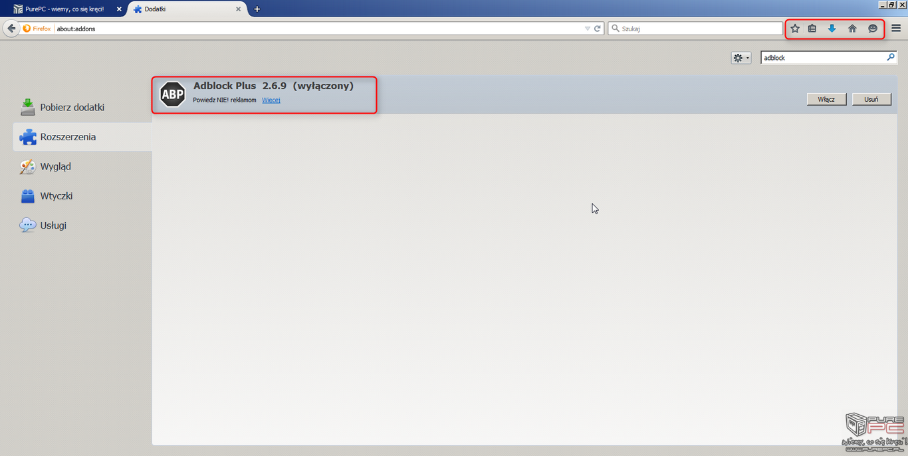Minimize the Firefox window
Screen dimensions: 908x456
click(x=883, y=5)
